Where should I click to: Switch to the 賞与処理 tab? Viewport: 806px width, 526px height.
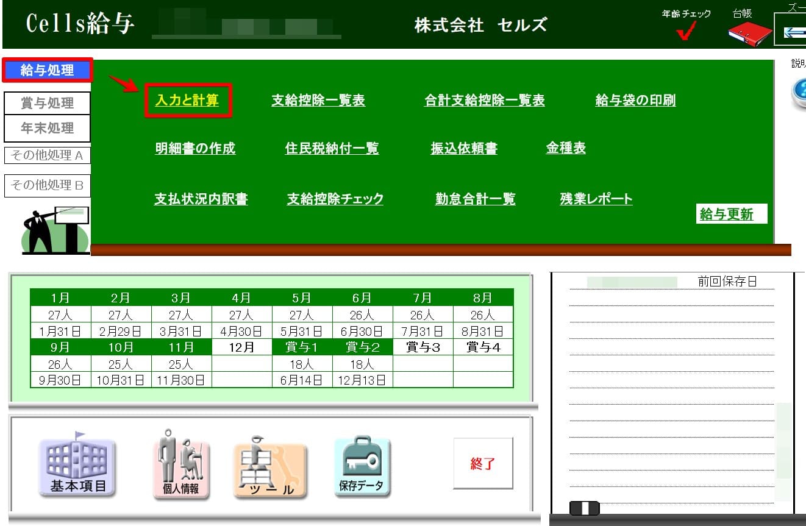[47, 103]
